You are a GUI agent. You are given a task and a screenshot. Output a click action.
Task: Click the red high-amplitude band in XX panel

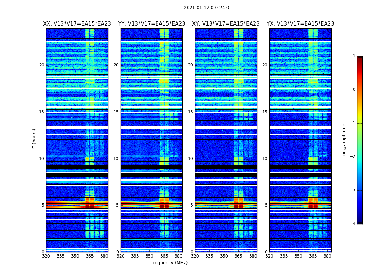tap(77, 204)
